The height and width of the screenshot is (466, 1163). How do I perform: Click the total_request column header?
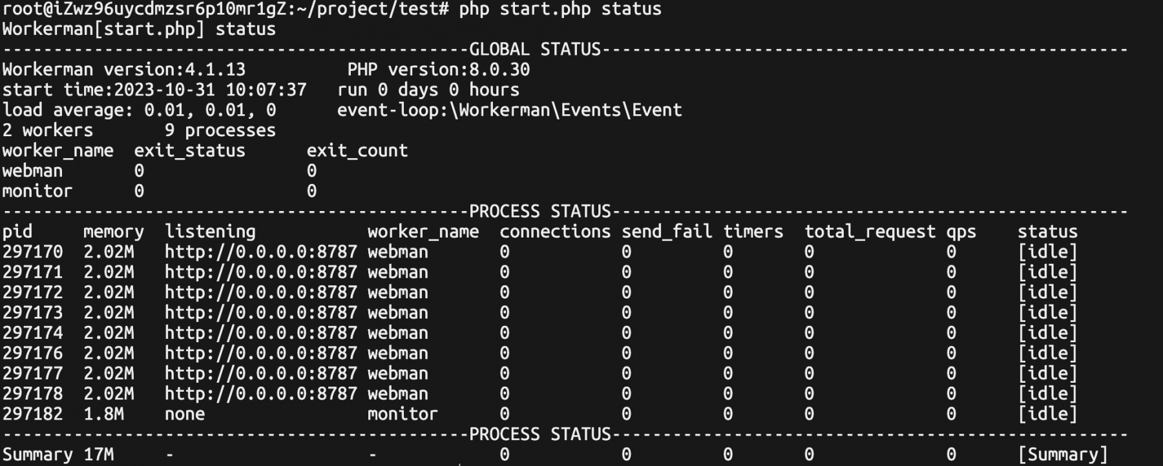click(x=870, y=232)
